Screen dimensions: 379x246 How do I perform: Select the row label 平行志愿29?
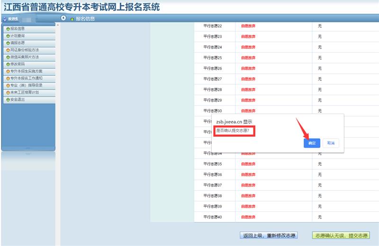tap(212, 100)
